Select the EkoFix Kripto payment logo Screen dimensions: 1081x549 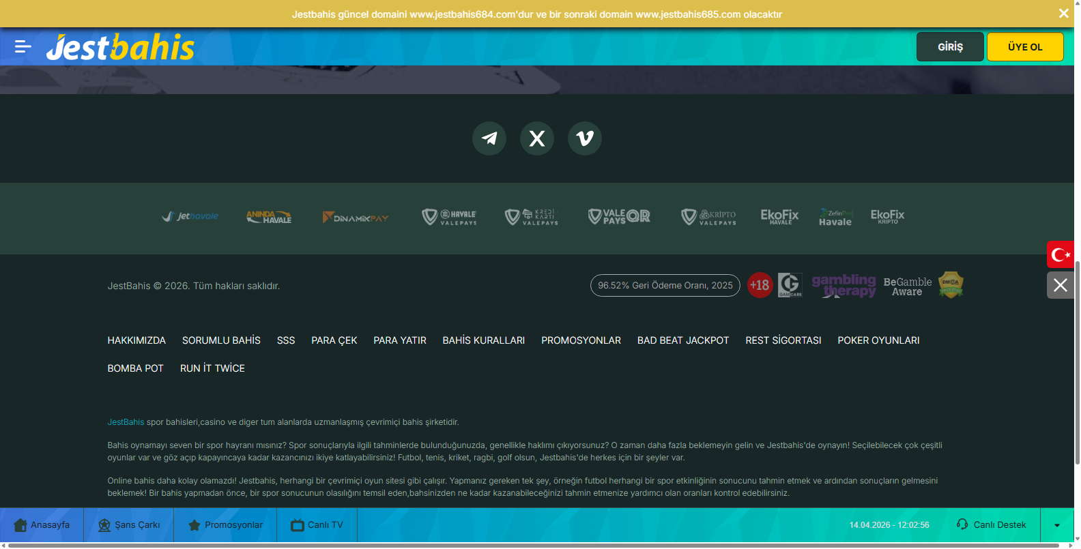(888, 217)
